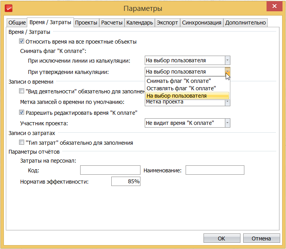Open 'Участник проекта' dropdown list
This screenshot has width=286, height=249.
[228, 123]
